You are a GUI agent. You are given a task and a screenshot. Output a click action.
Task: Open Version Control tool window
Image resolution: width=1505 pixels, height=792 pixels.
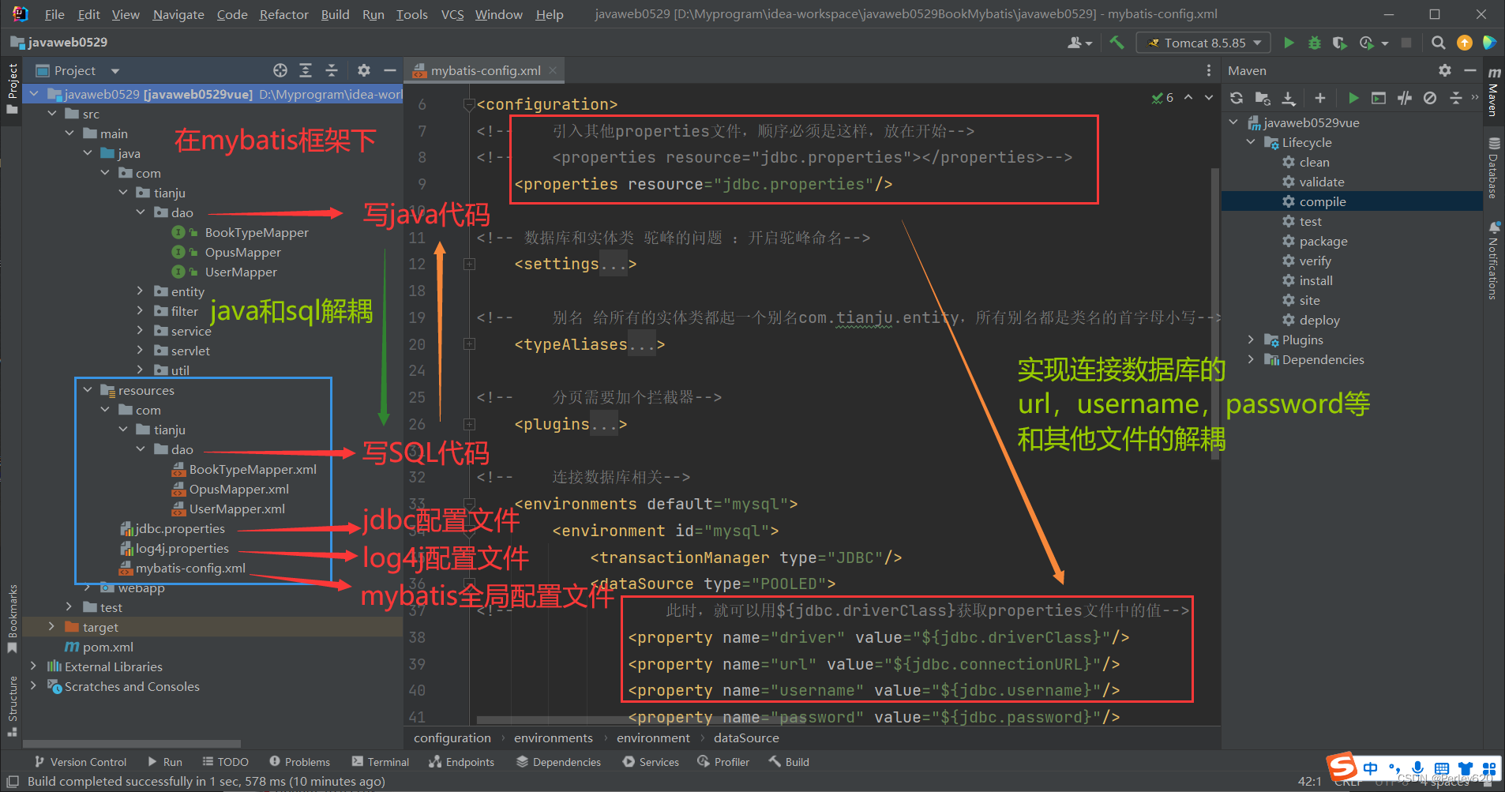(x=81, y=762)
